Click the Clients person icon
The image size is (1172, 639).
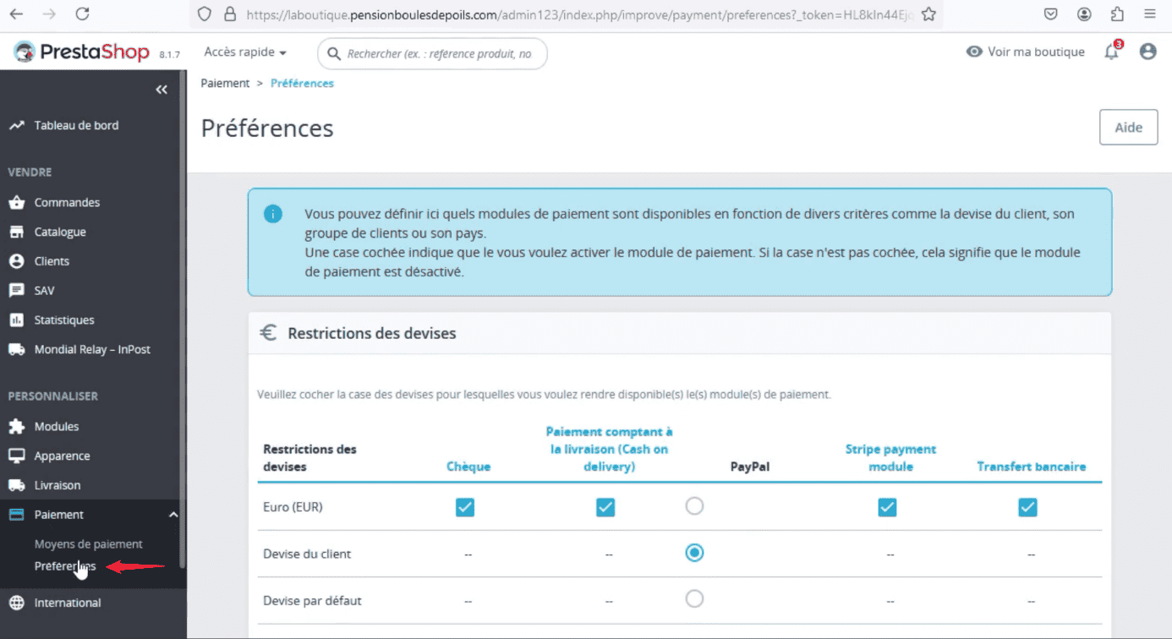pyautogui.click(x=16, y=261)
